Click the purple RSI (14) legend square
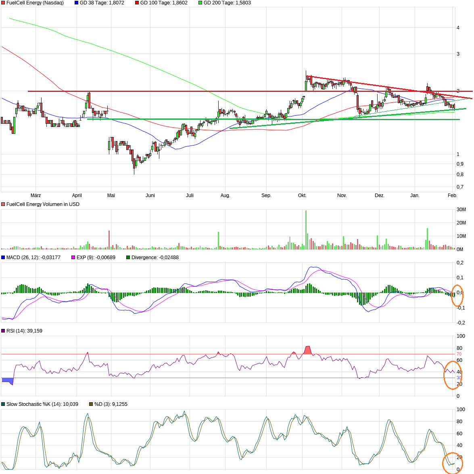Viewport: 474px width, 474px height. (3, 331)
